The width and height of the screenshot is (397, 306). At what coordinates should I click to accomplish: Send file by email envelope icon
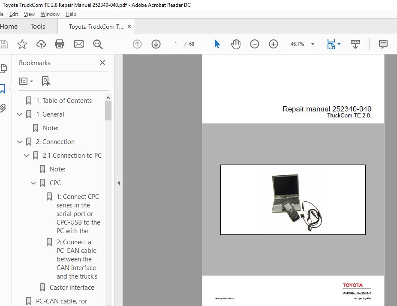[79, 44]
